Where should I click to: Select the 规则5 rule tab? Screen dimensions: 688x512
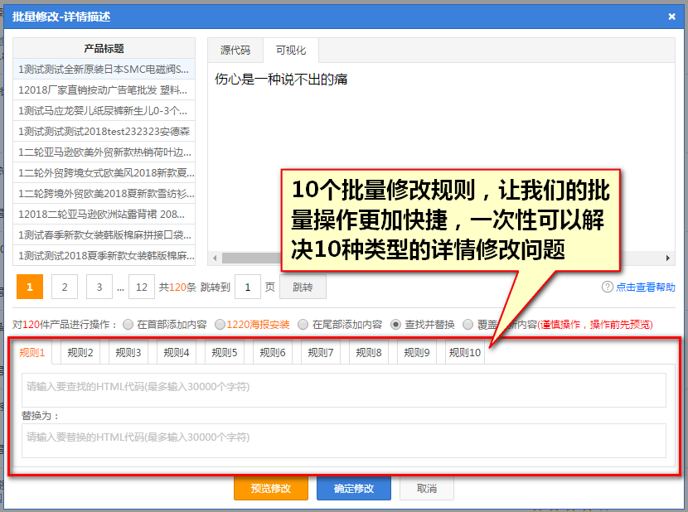pos(223,353)
